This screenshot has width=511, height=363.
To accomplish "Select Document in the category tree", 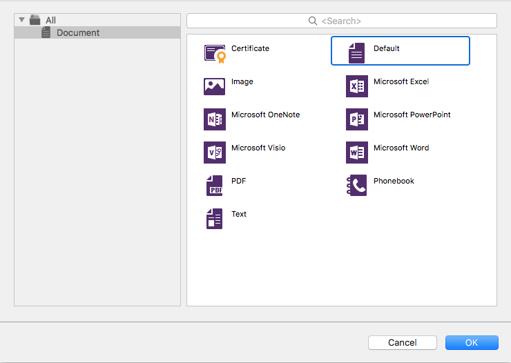I will 77,32.
